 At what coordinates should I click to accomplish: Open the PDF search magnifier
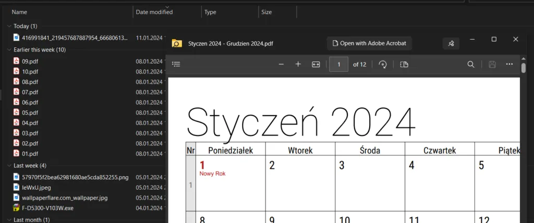471,64
